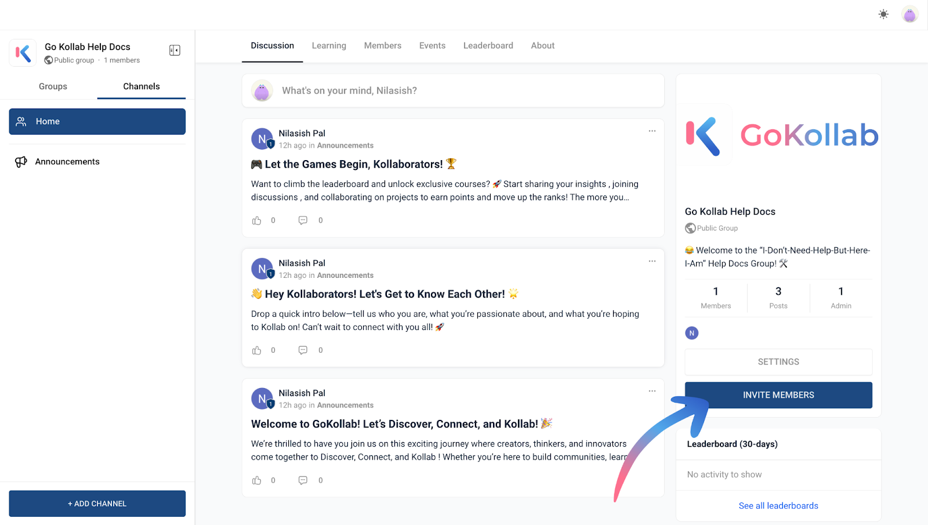Open the Discussion tab
The height and width of the screenshot is (525, 928).
[273, 46]
